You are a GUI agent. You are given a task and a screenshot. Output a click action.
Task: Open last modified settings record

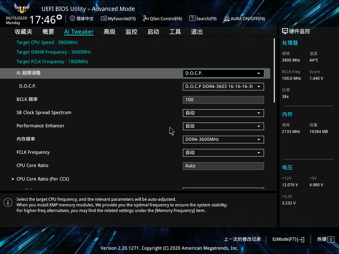pos(242,239)
